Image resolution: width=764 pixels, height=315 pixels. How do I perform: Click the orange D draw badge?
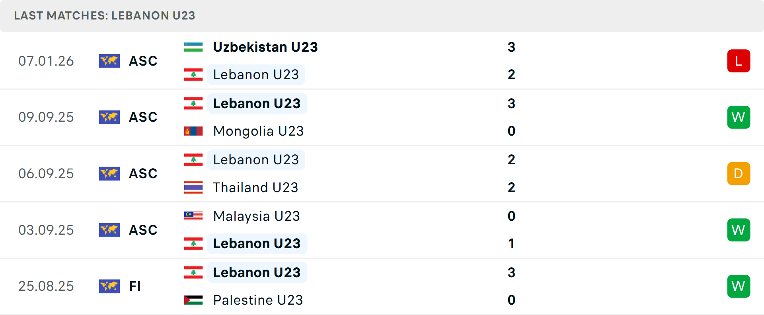[x=739, y=173]
